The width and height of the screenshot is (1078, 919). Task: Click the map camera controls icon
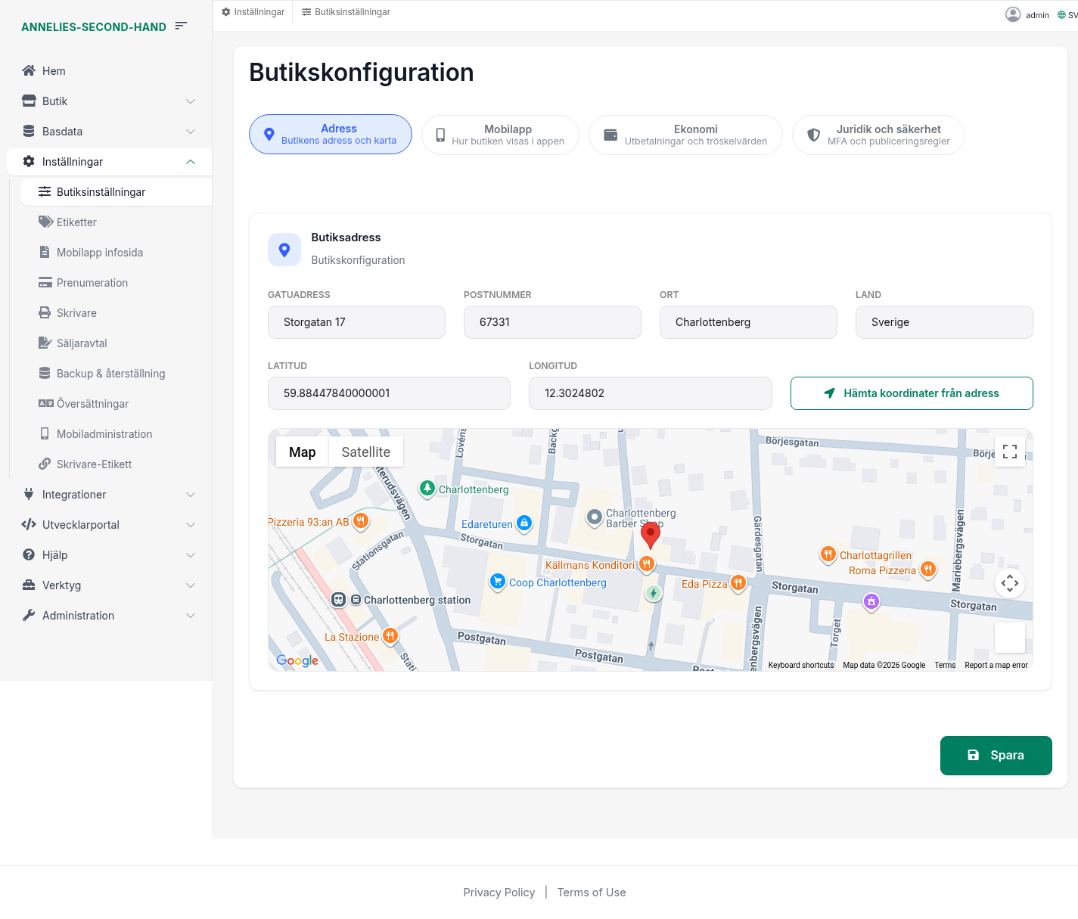click(x=1009, y=582)
